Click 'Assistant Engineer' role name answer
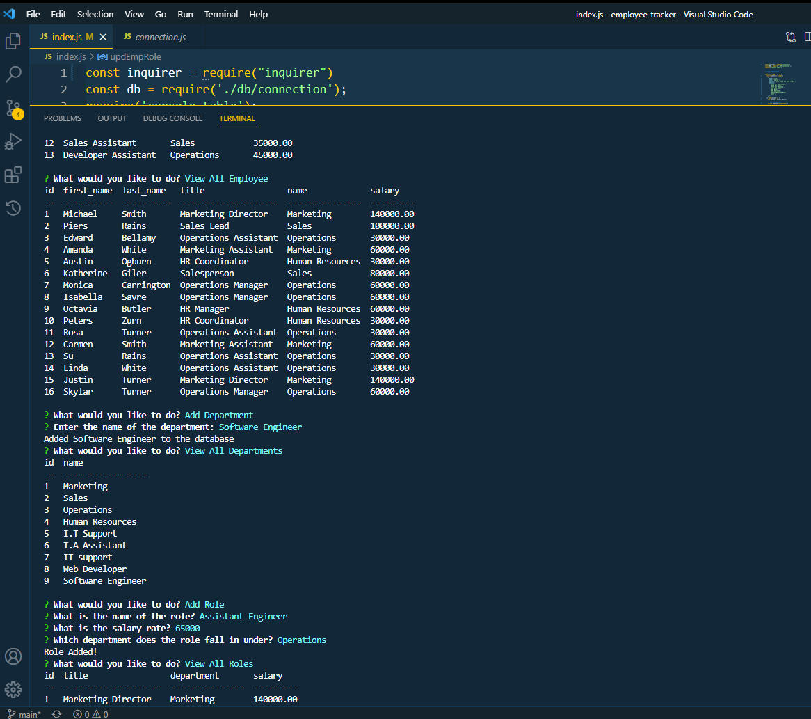Viewport: 811px width, 719px height. (x=243, y=617)
